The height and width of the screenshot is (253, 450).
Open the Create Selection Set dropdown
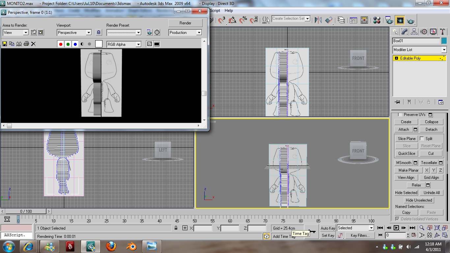(x=291, y=19)
